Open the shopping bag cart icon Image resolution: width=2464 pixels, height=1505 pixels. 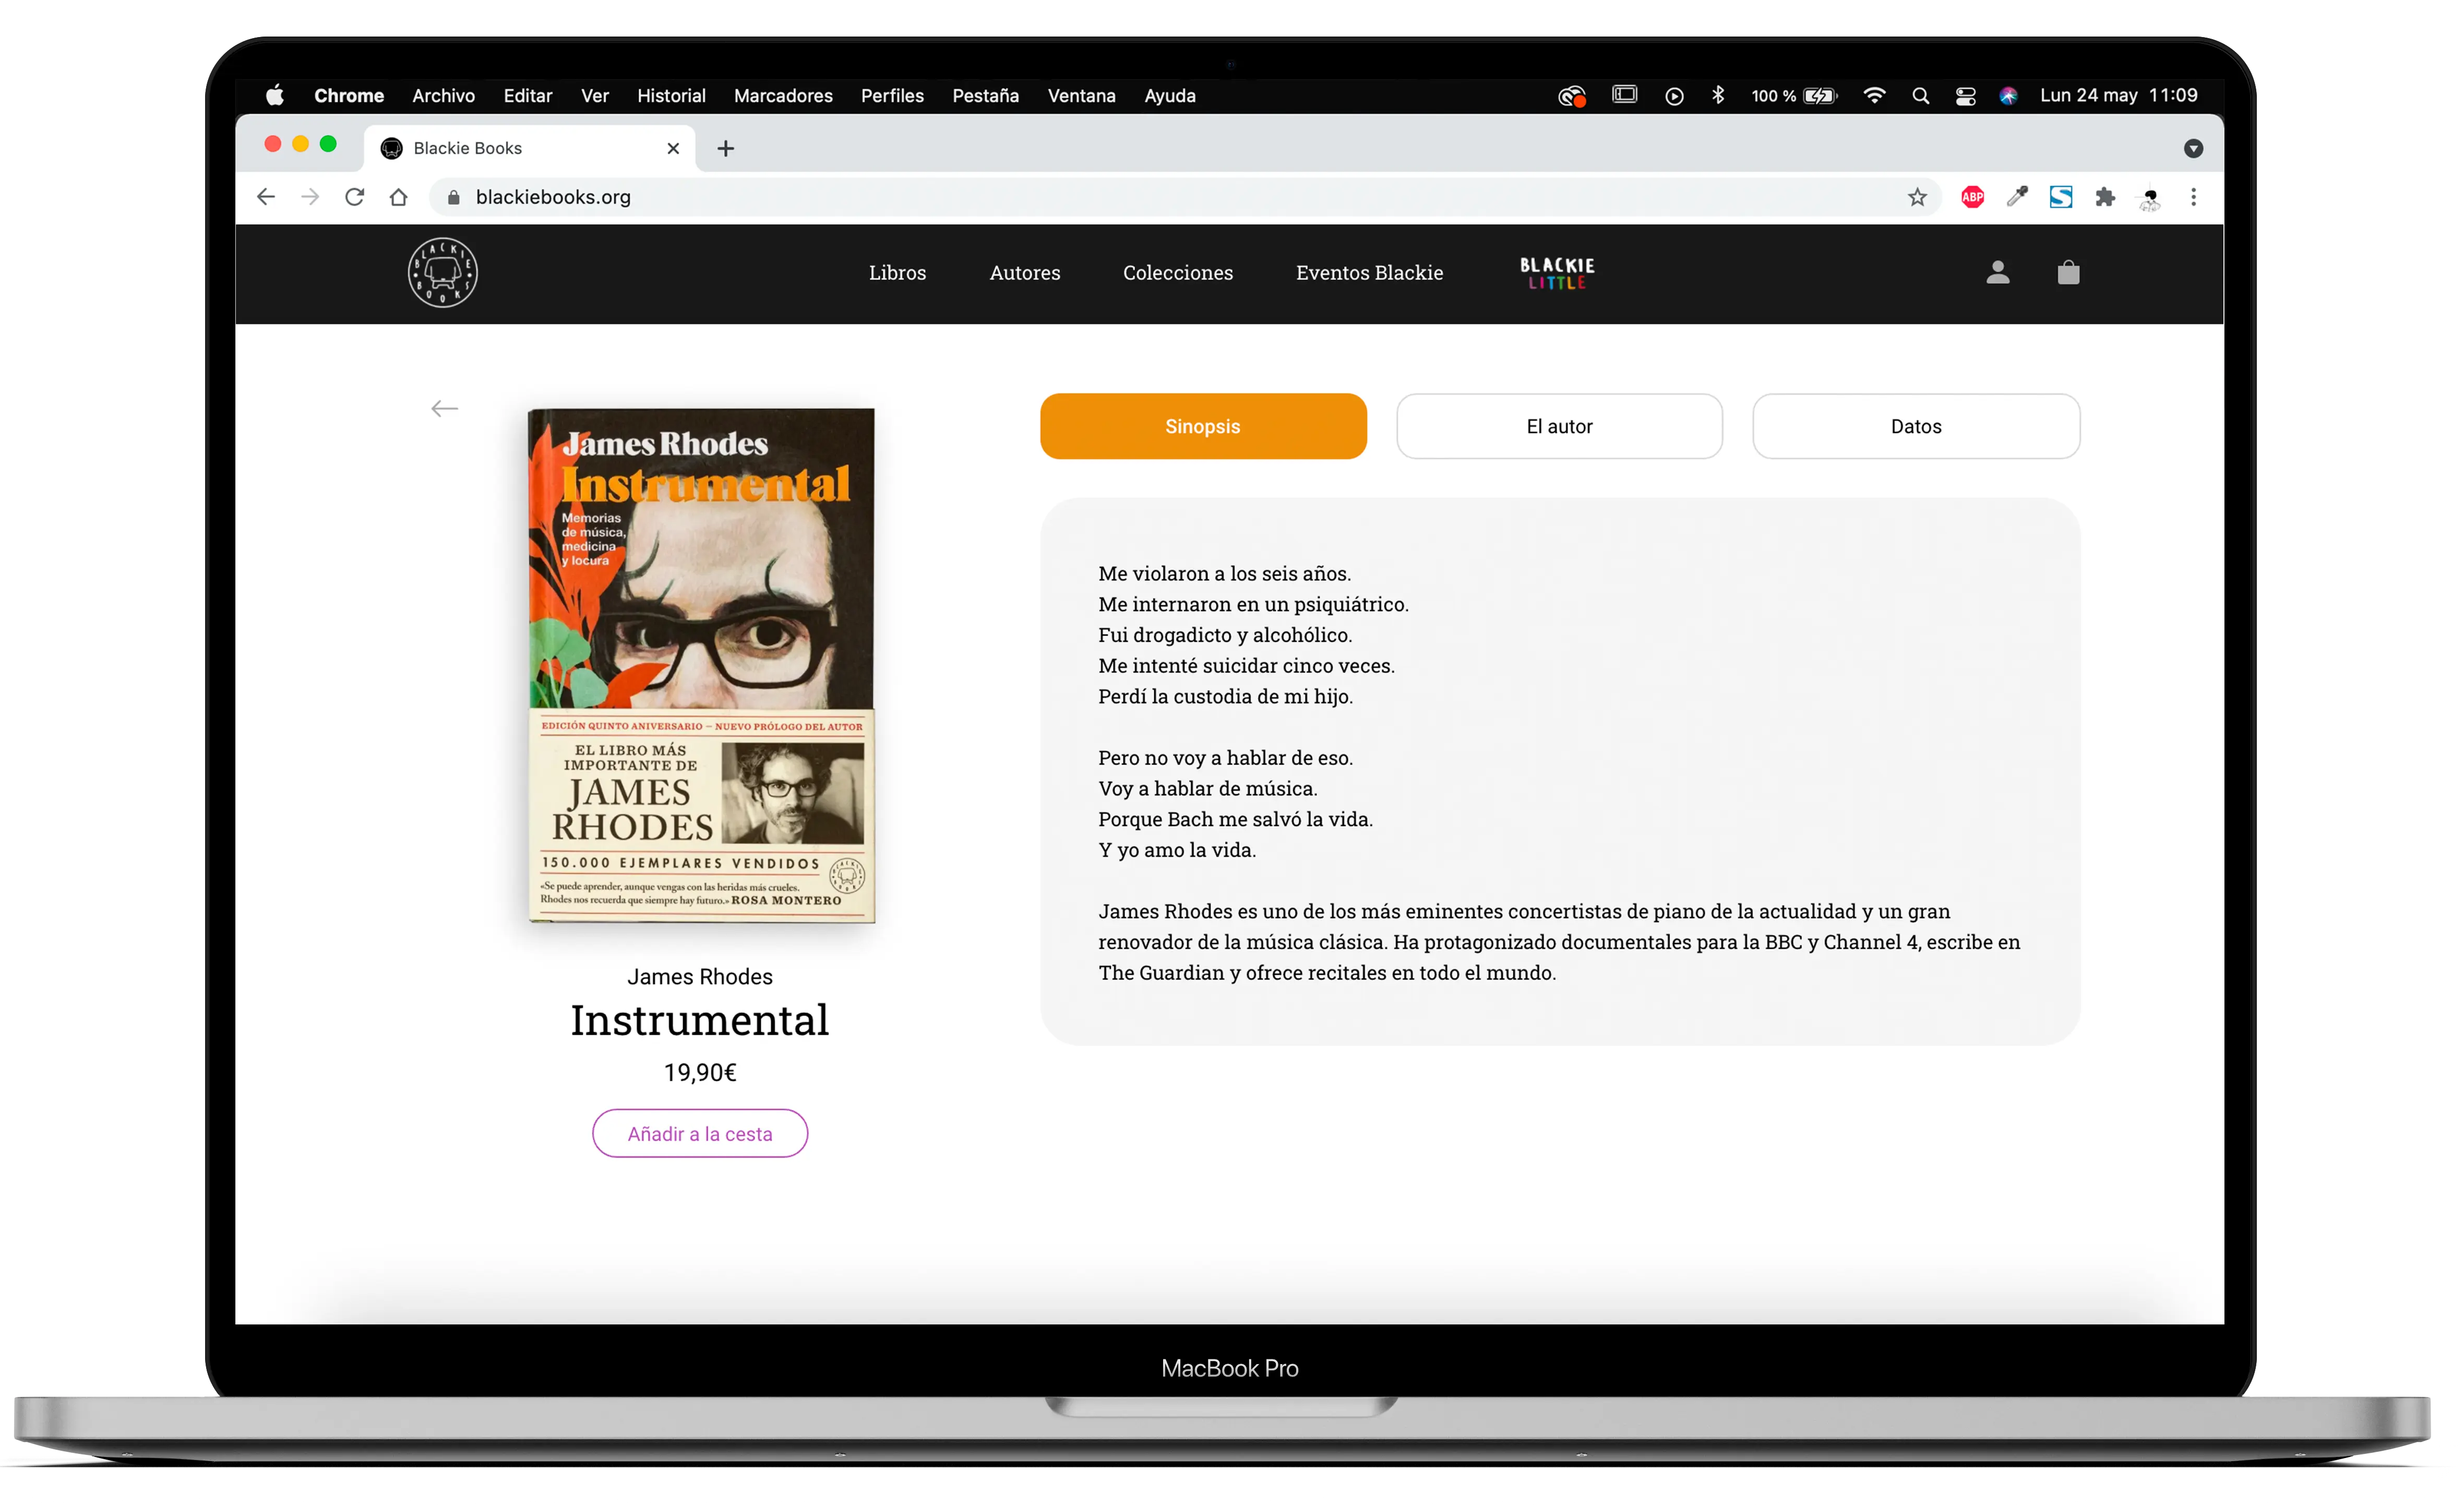2068,272
